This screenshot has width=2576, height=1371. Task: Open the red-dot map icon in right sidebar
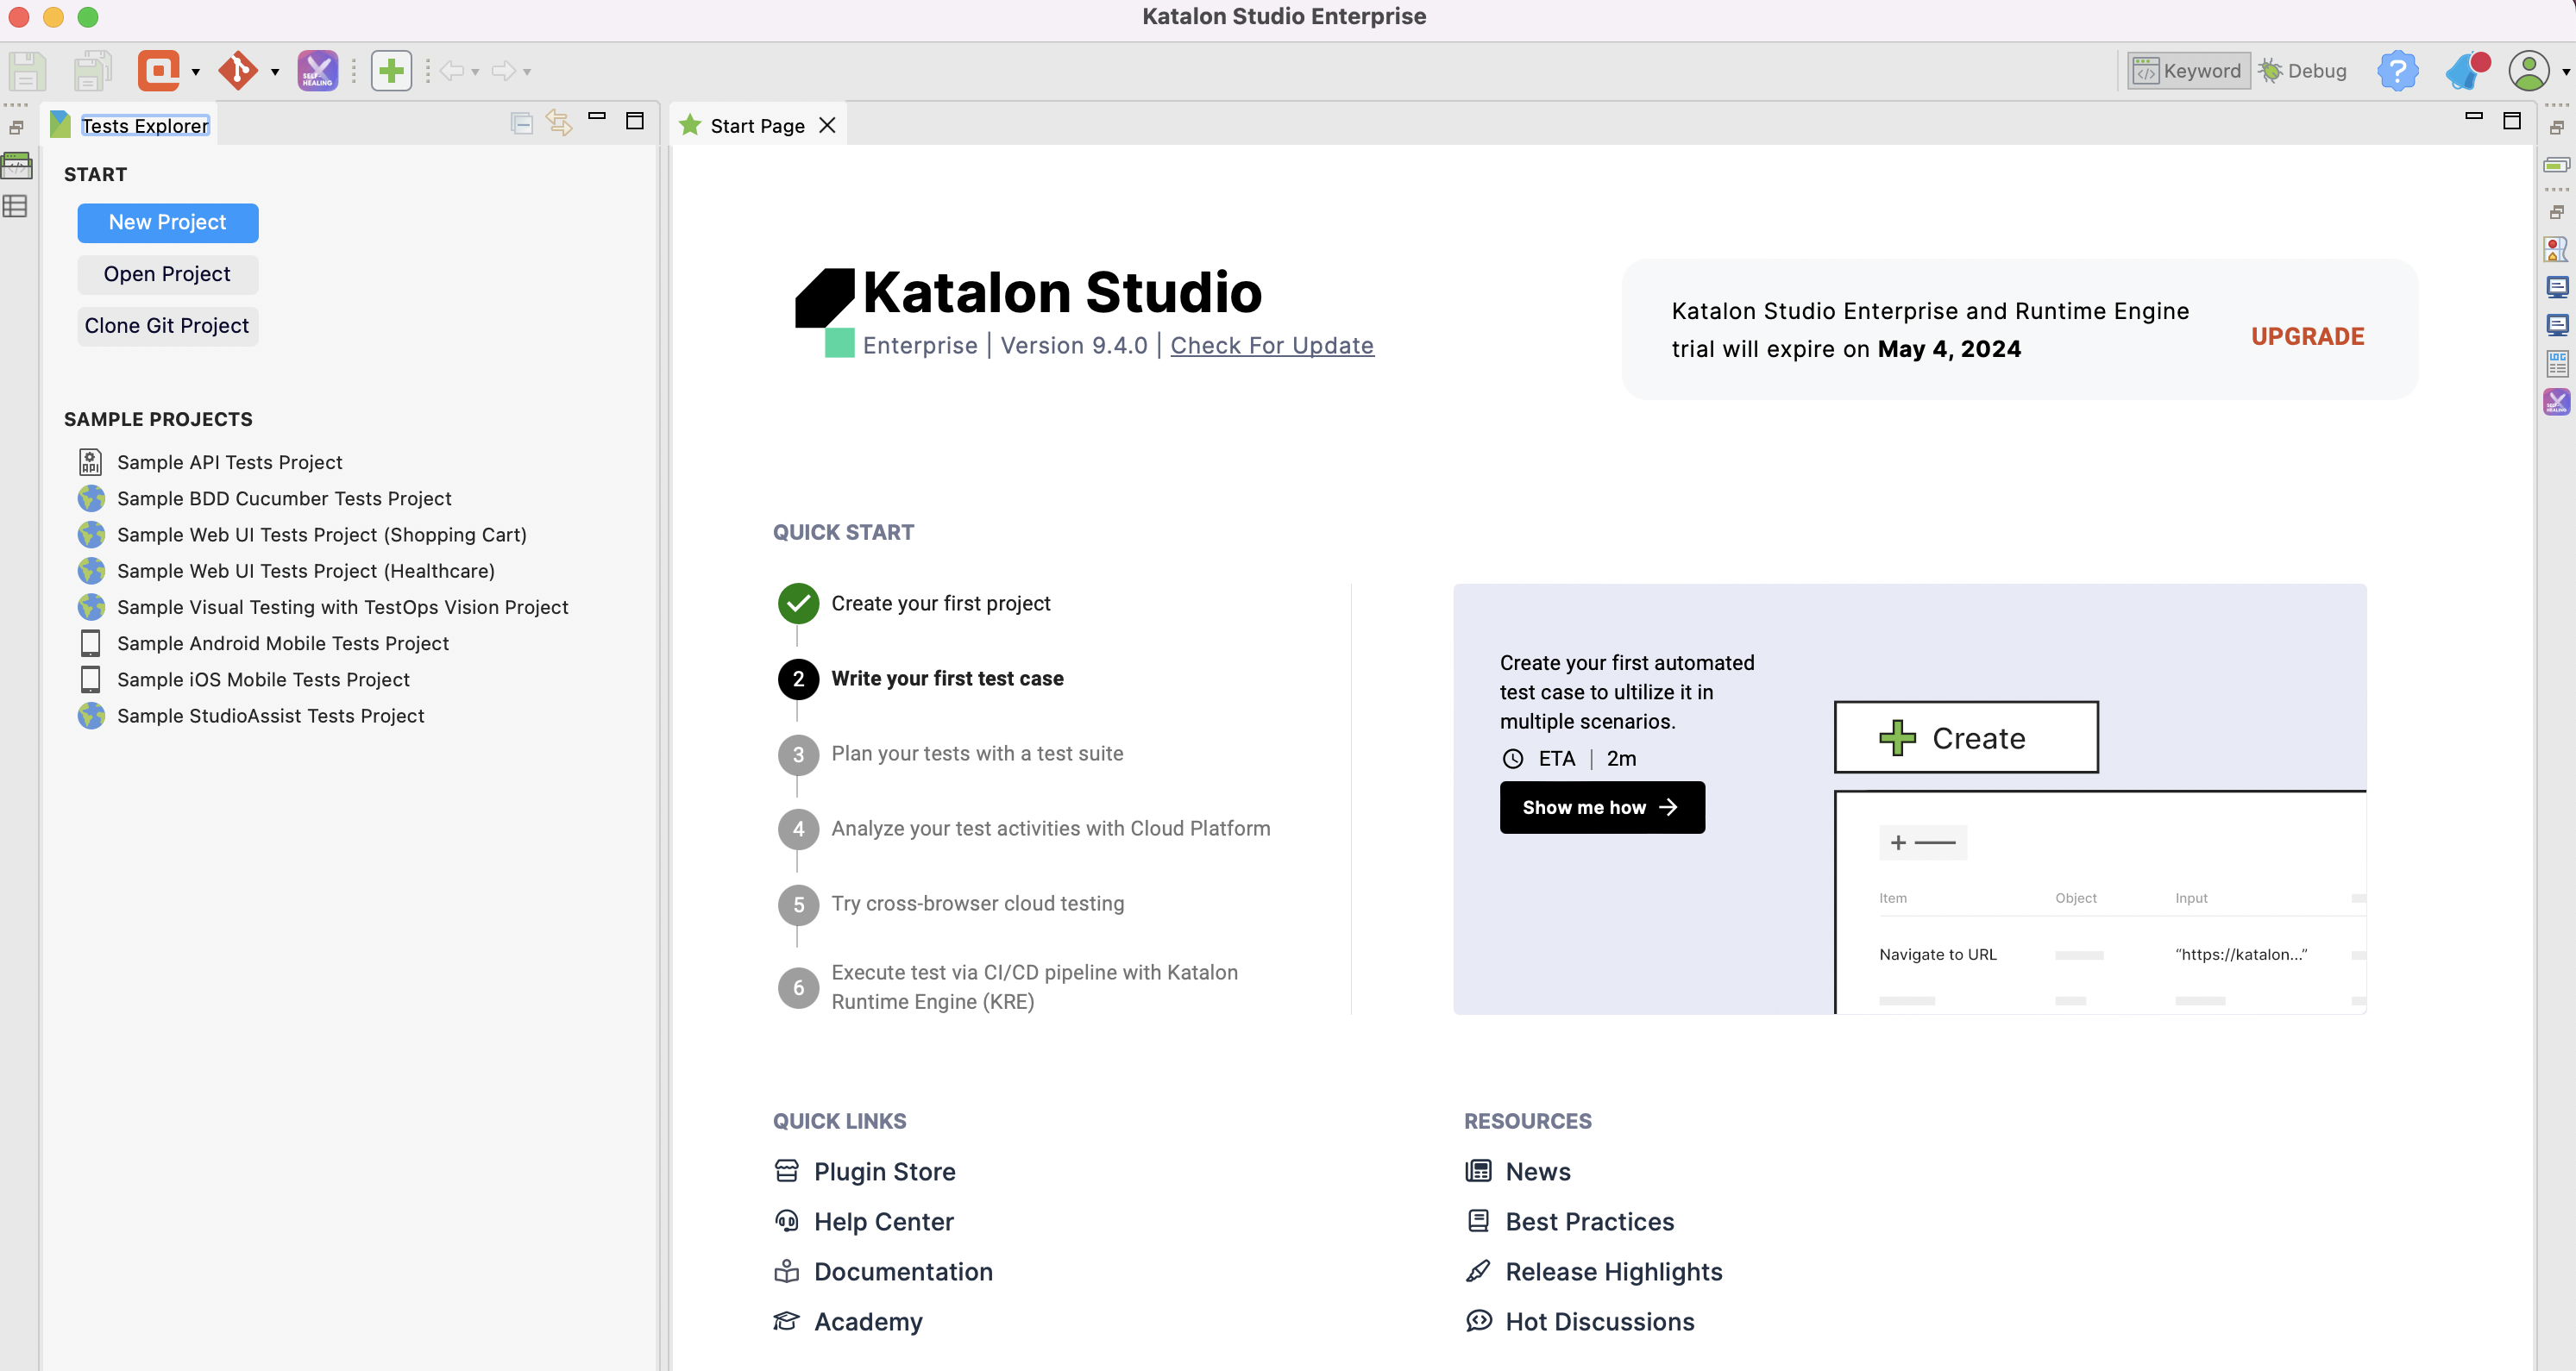(x=2556, y=249)
